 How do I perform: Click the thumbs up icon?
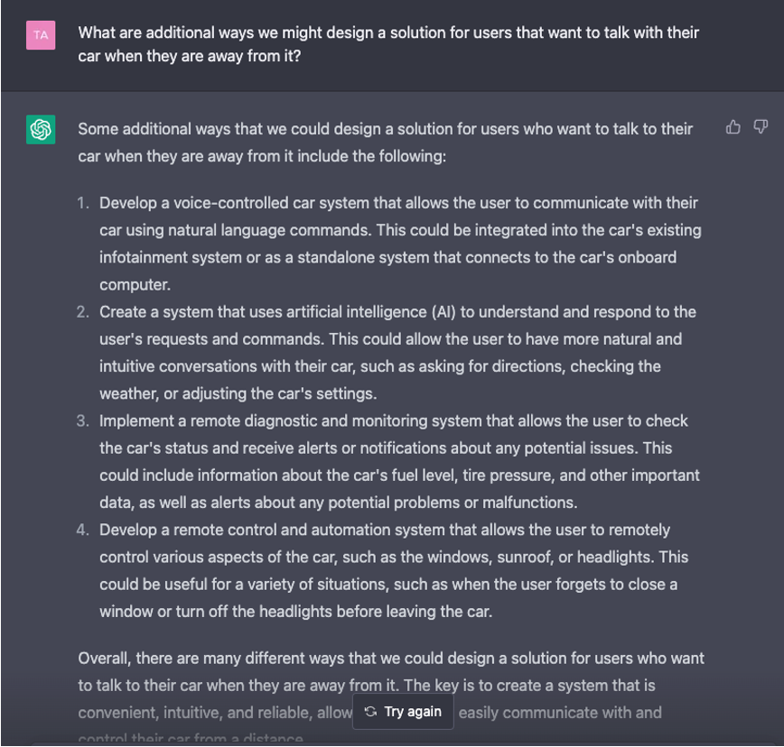coord(733,127)
